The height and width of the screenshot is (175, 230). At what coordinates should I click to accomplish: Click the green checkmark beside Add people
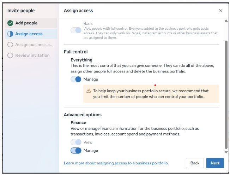point(10,23)
